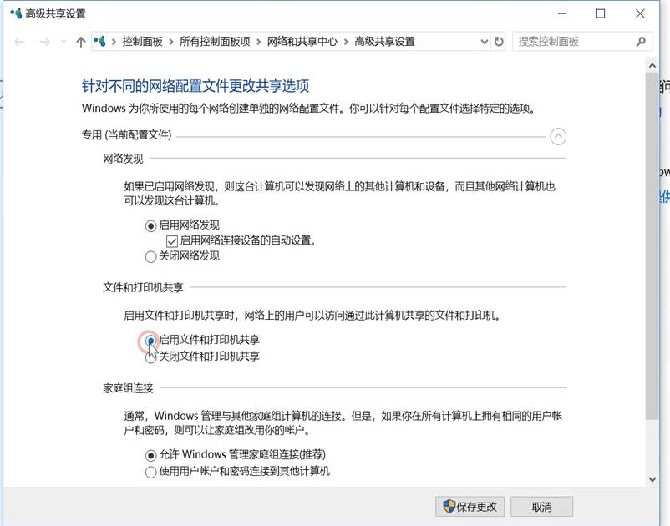Screen dimensions: 670x526
Task: Click the up-one-level arrow
Action: (80, 41)
